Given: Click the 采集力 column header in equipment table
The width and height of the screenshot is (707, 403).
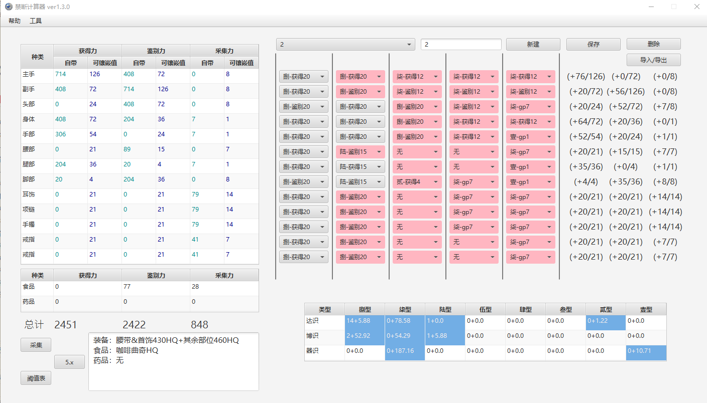Looking at the screenshot, I should [224, 51].
